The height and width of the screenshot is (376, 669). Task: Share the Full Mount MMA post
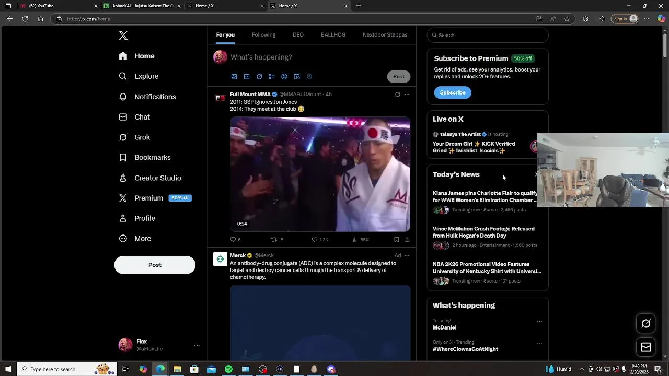tap(407, 240)
